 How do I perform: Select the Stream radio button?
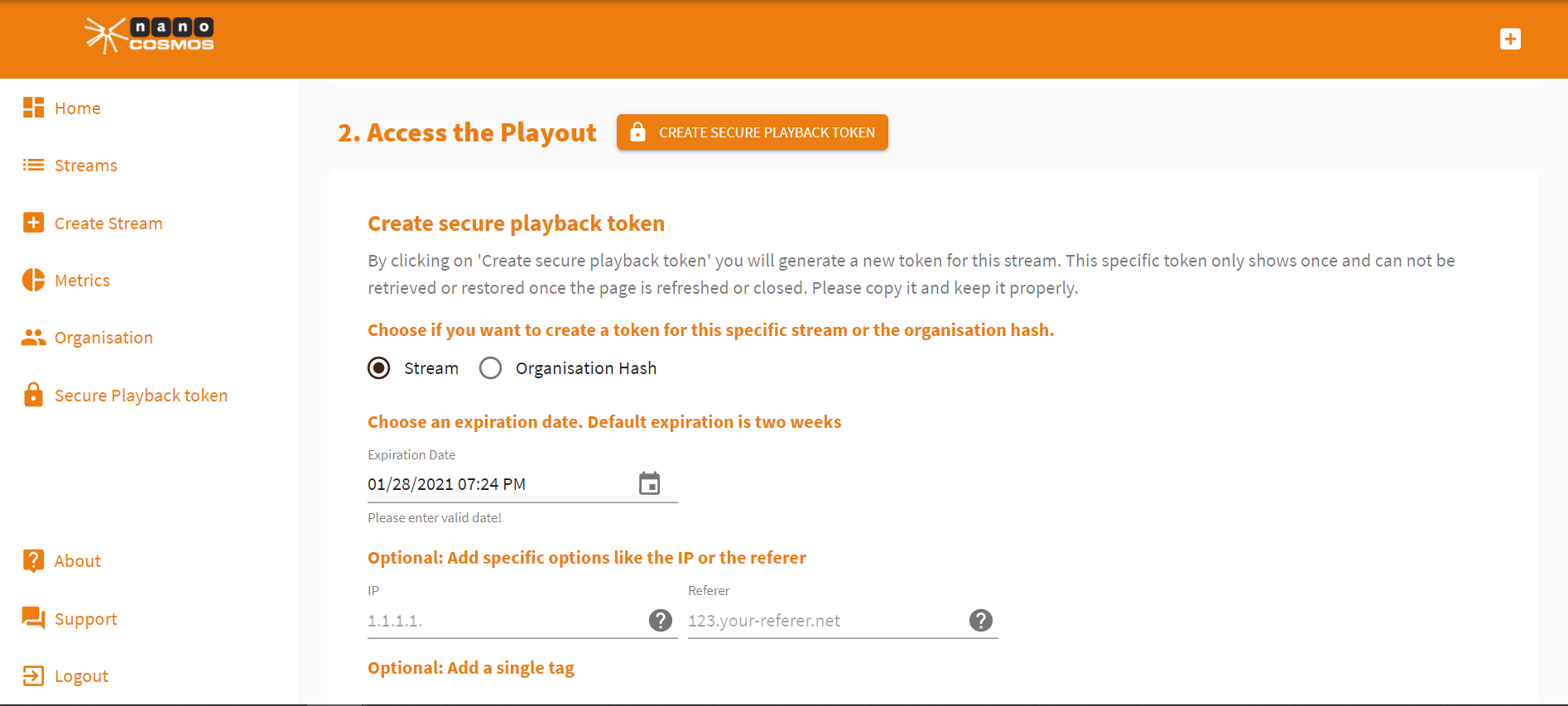click(x=379, y=368)
